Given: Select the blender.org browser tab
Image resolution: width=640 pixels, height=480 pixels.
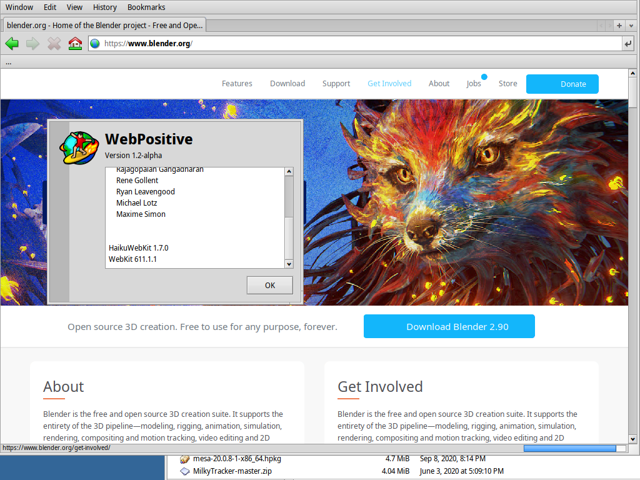Looking at the screenshot, I should coord(104,25).
